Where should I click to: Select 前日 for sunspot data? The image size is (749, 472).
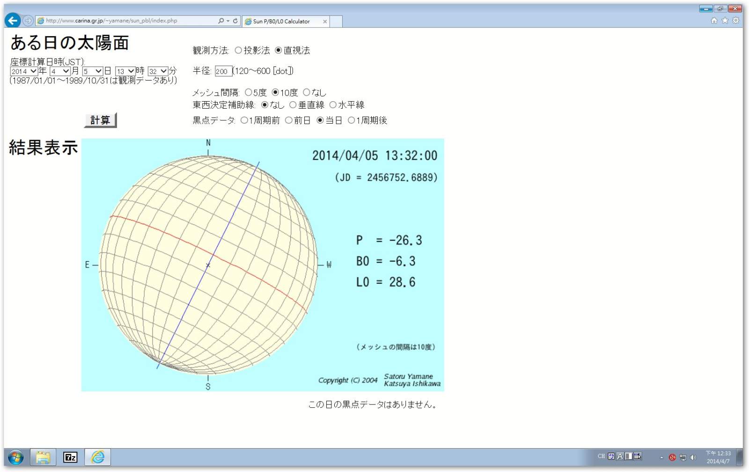(x=289, y=121)
